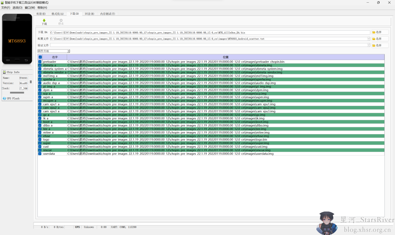Open the 选项(O) menu
Image resolution: width=395 pixels, height=235 pixels.
click(17, 7)
